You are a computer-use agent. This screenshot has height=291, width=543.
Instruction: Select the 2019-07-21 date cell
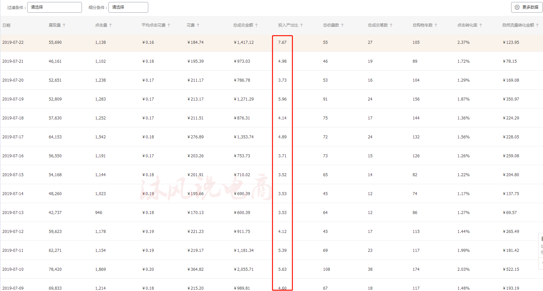point(13,61)
